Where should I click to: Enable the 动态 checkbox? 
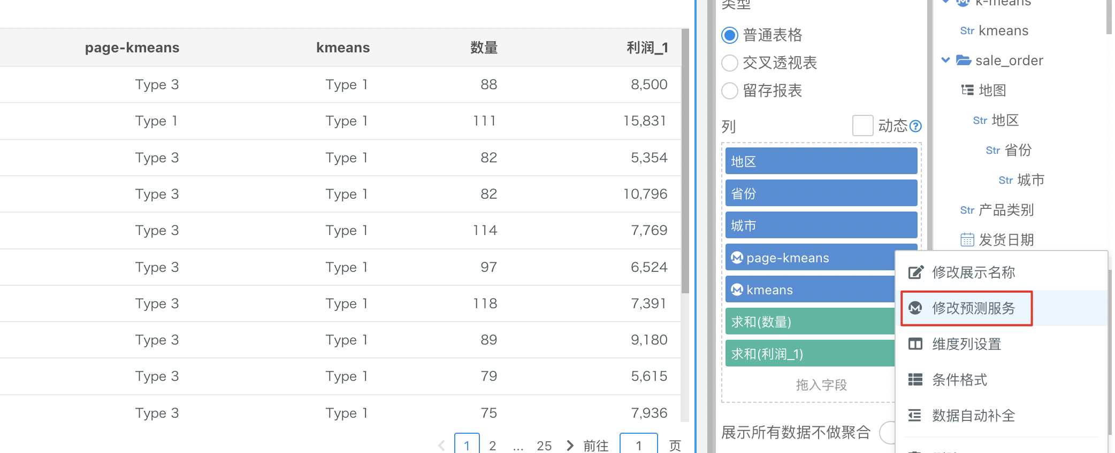[862, 126]
